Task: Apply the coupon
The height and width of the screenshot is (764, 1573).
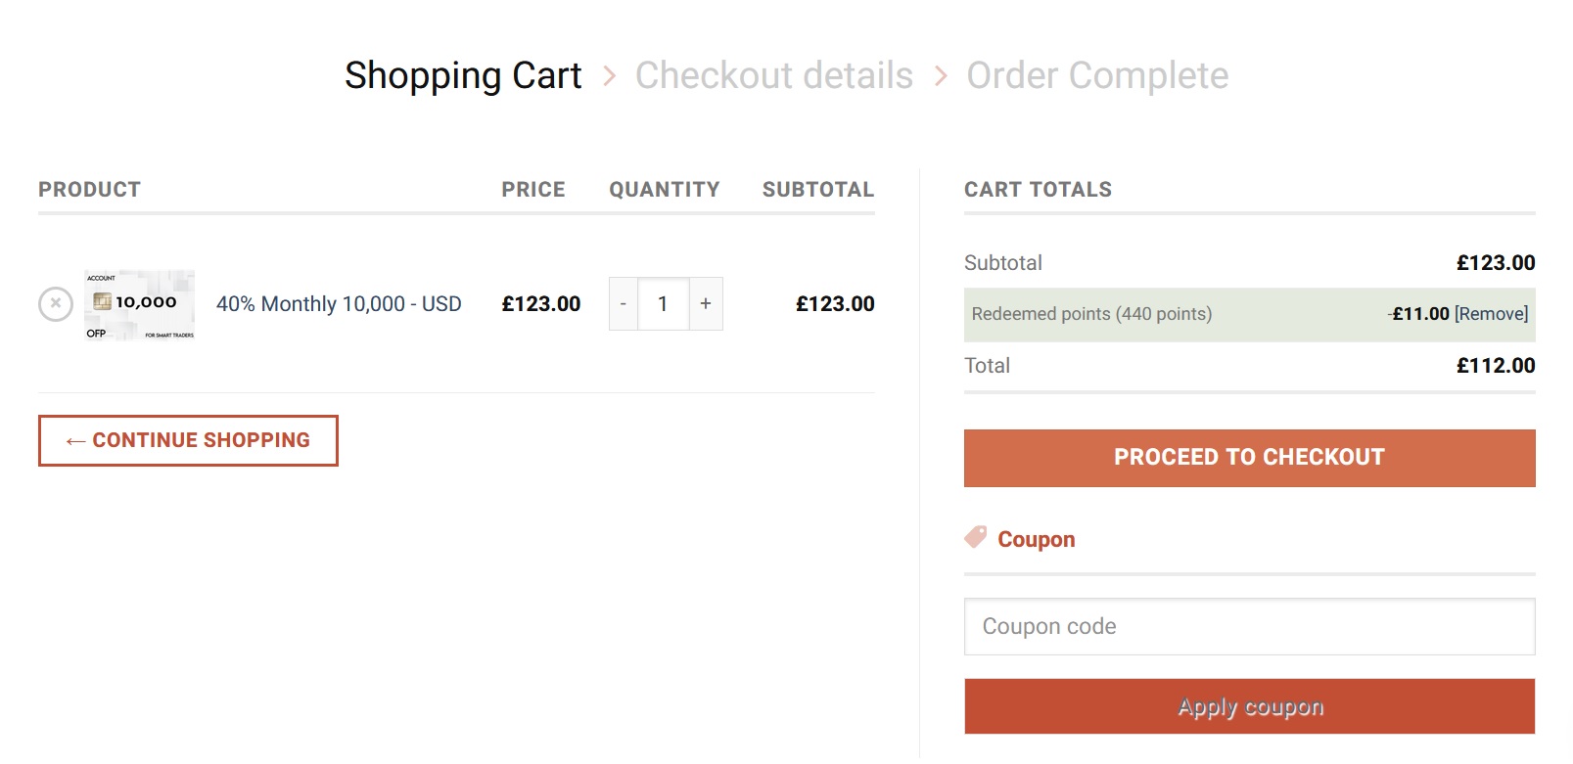Action: 1249,706
